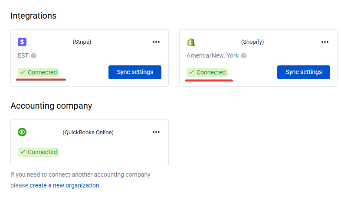Open Sync settings for Shopify
This screenshot has height=197, width=341.
coord(304,72)
